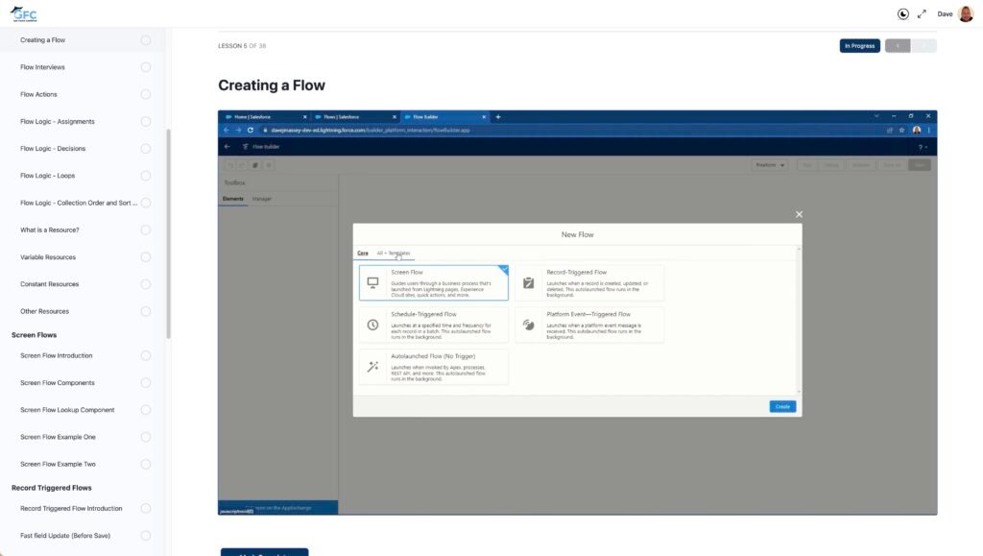Click the sidebar vertical scrollbar

(168, 233)
